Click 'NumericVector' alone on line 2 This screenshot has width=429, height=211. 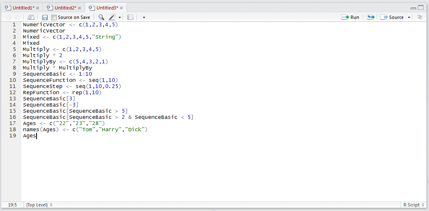click(x=44, y=31)
